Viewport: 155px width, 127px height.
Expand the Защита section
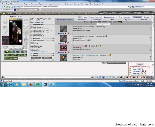pyautogui.click(x=31, y=54)
